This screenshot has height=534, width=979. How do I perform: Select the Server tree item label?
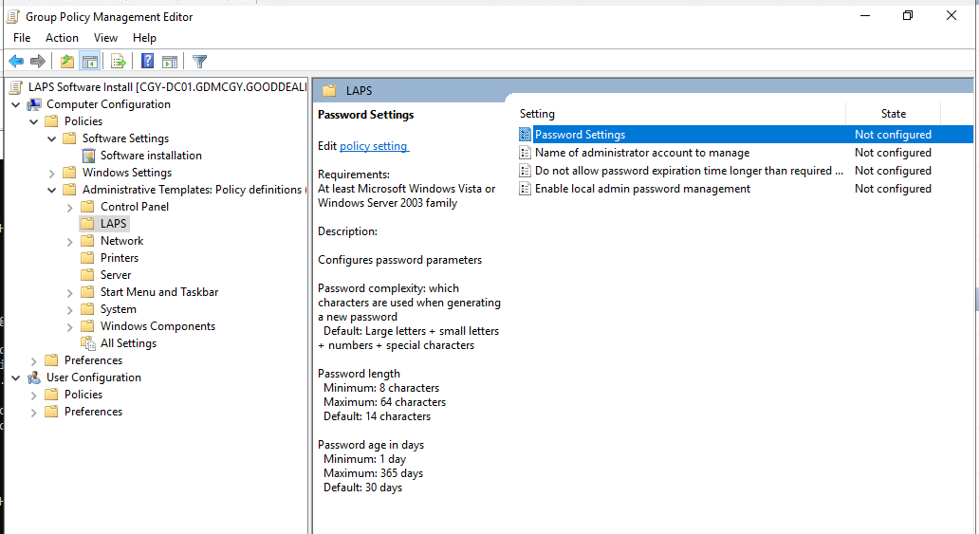116,275
